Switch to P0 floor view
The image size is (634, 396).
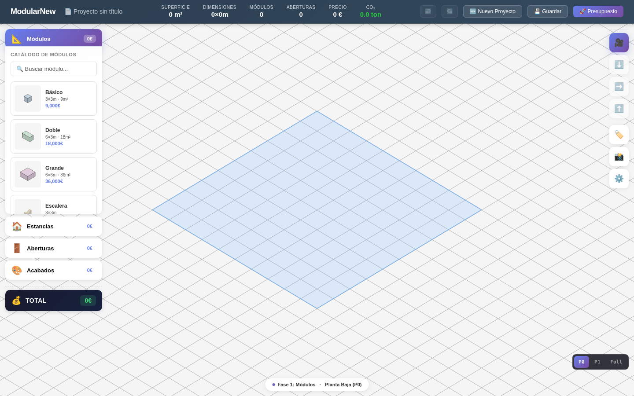(x=581, y=362)
